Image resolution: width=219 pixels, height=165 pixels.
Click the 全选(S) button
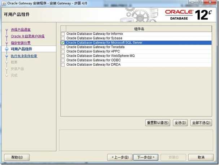click(x=180, y=123)
